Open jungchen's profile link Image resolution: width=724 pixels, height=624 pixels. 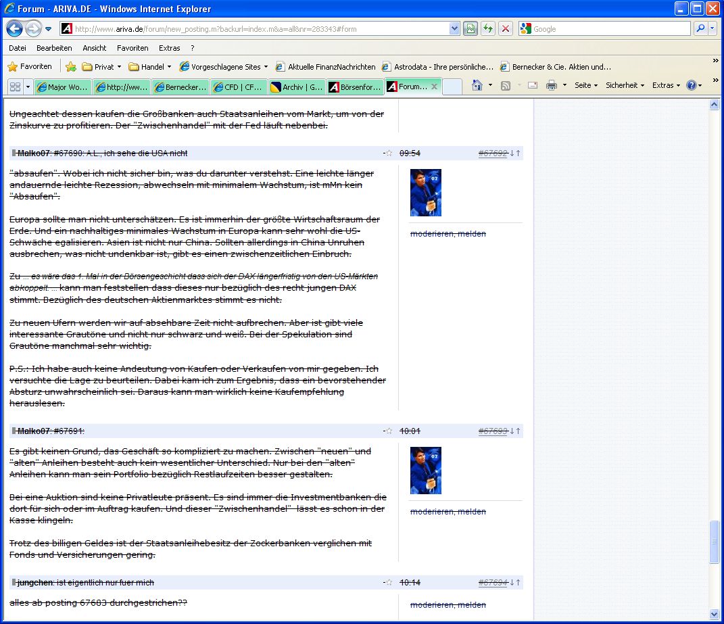(x=34, y=583)
